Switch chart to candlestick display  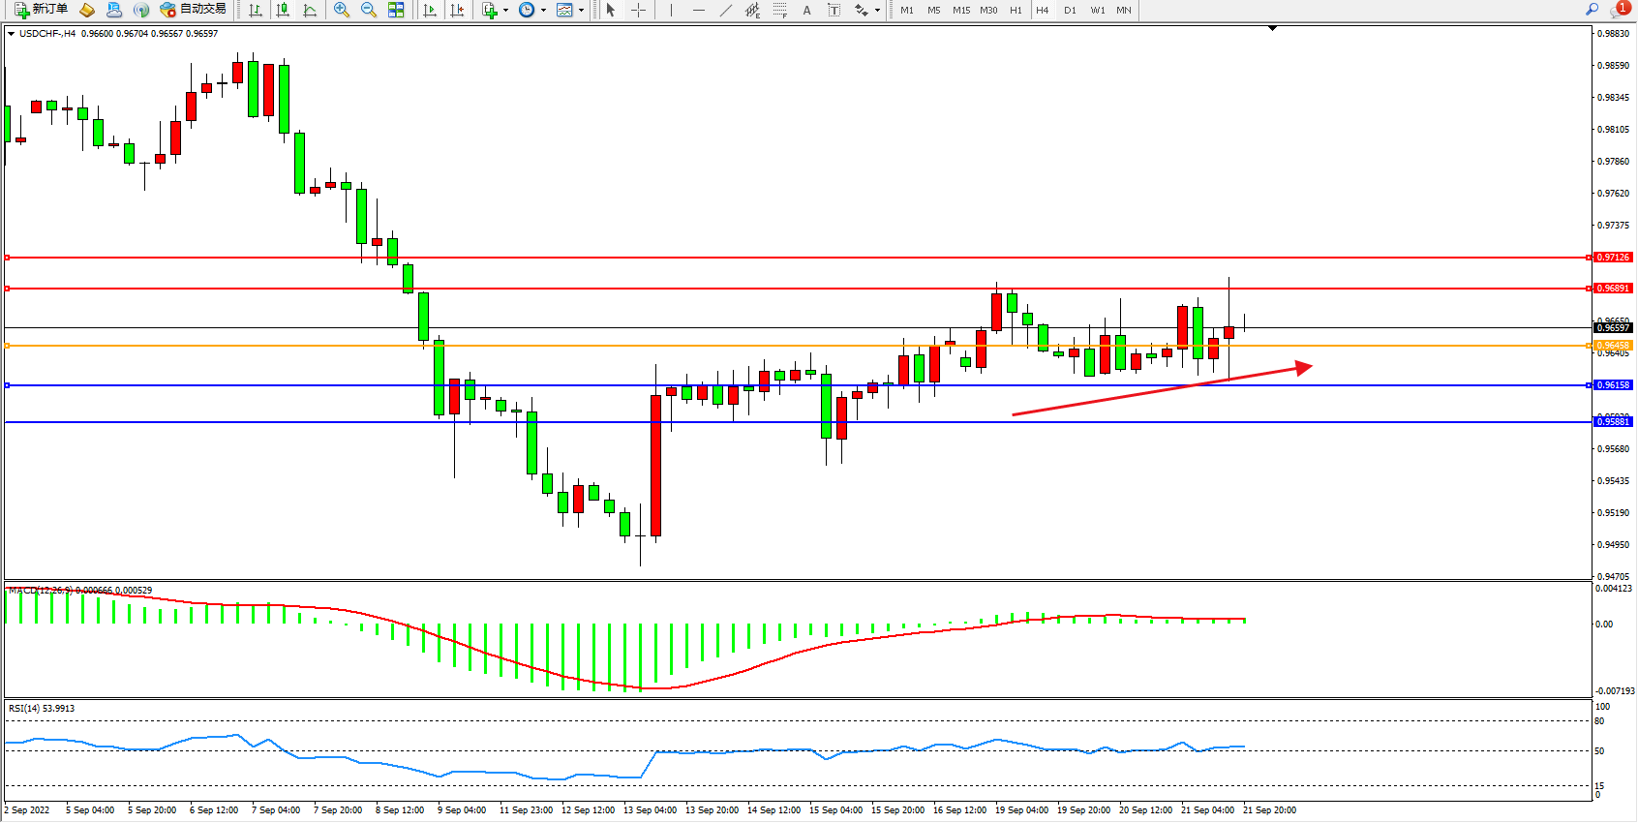[283, 10]
